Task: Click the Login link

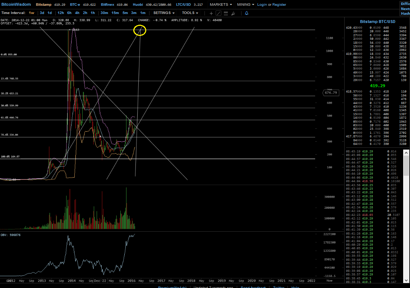Action: click(x=262, y=4)
